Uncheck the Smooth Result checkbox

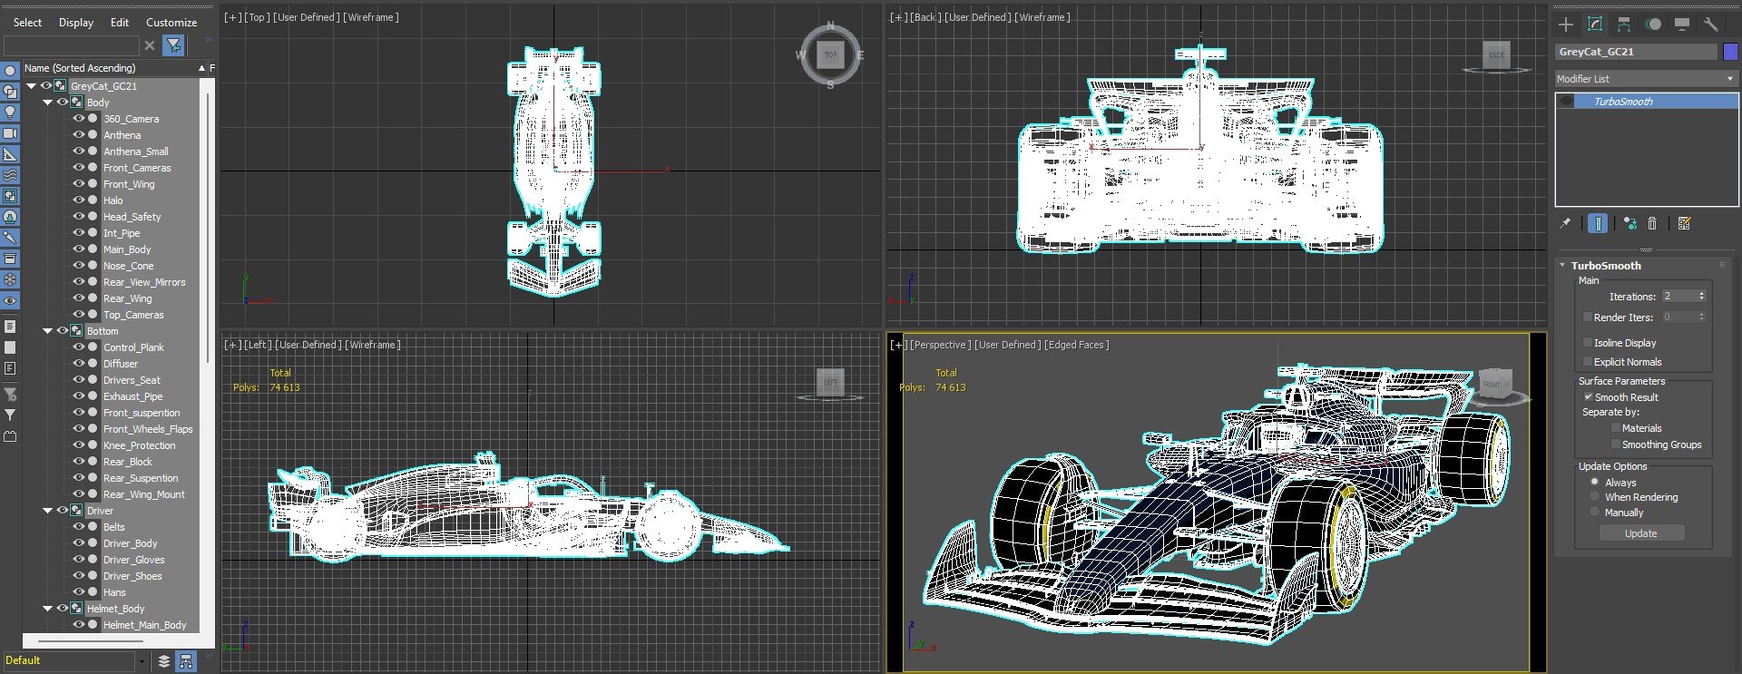click(x=1588, y=397)
